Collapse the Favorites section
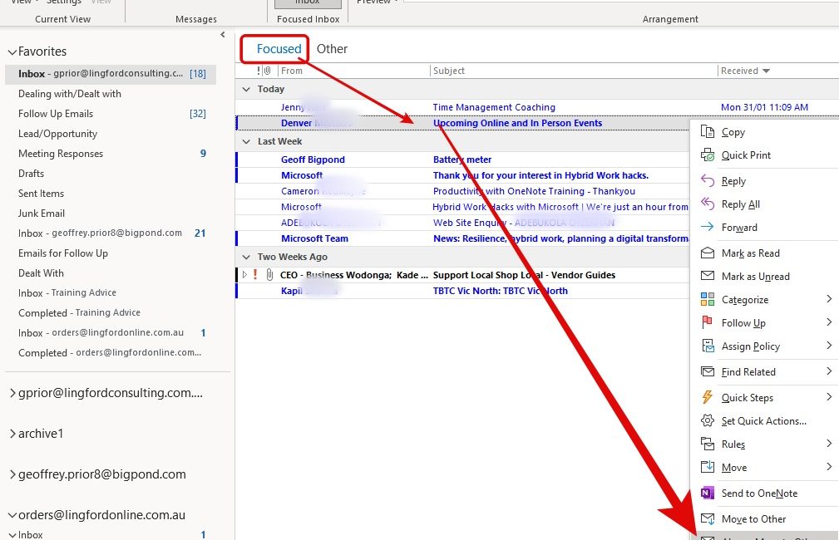The image size is (839, 540). (12, 52)
